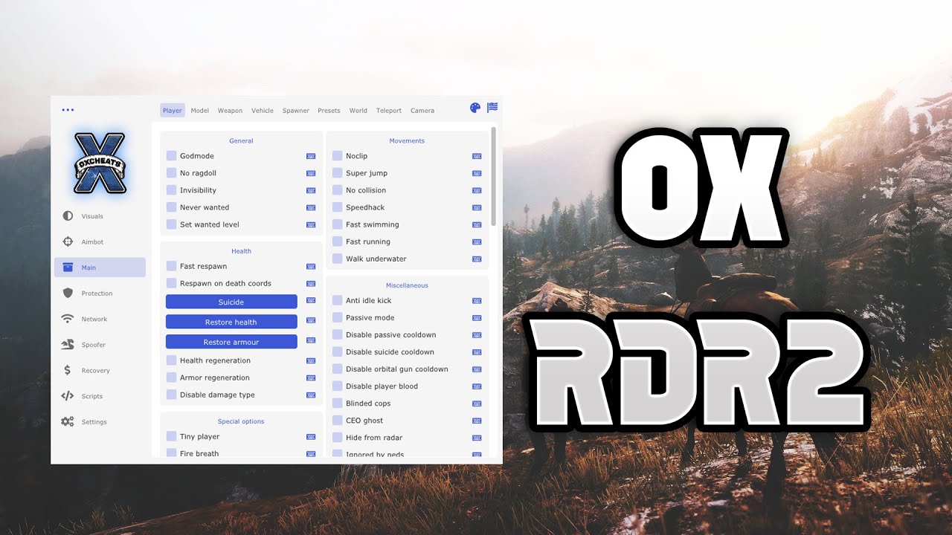Click keybind icon for Super jump
Image resolution: width=952 pixels, height=535 pixels.
click(477, 173)
